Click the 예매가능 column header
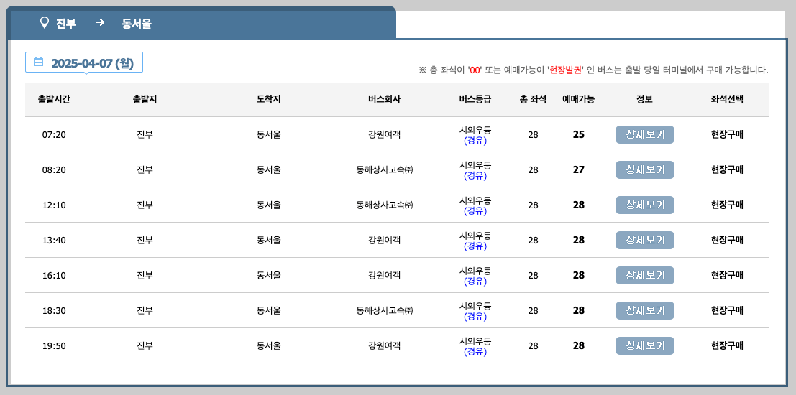 point(579,99)
